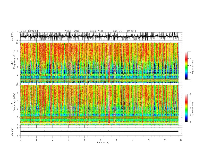Click time axis tick label "9"
204x157 pixels.
(165, 140)
